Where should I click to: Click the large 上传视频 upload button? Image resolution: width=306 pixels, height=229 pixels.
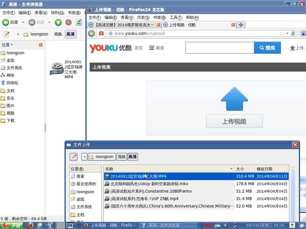coord(234,121)
